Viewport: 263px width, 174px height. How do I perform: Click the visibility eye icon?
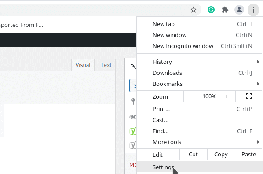[x=133, y=117]
